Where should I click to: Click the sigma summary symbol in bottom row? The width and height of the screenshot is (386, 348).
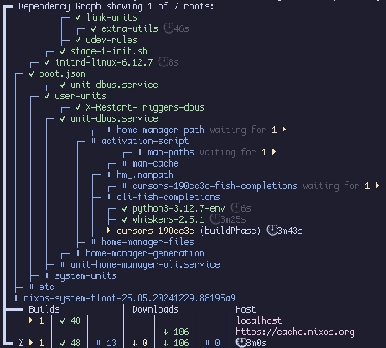(21, 343)
